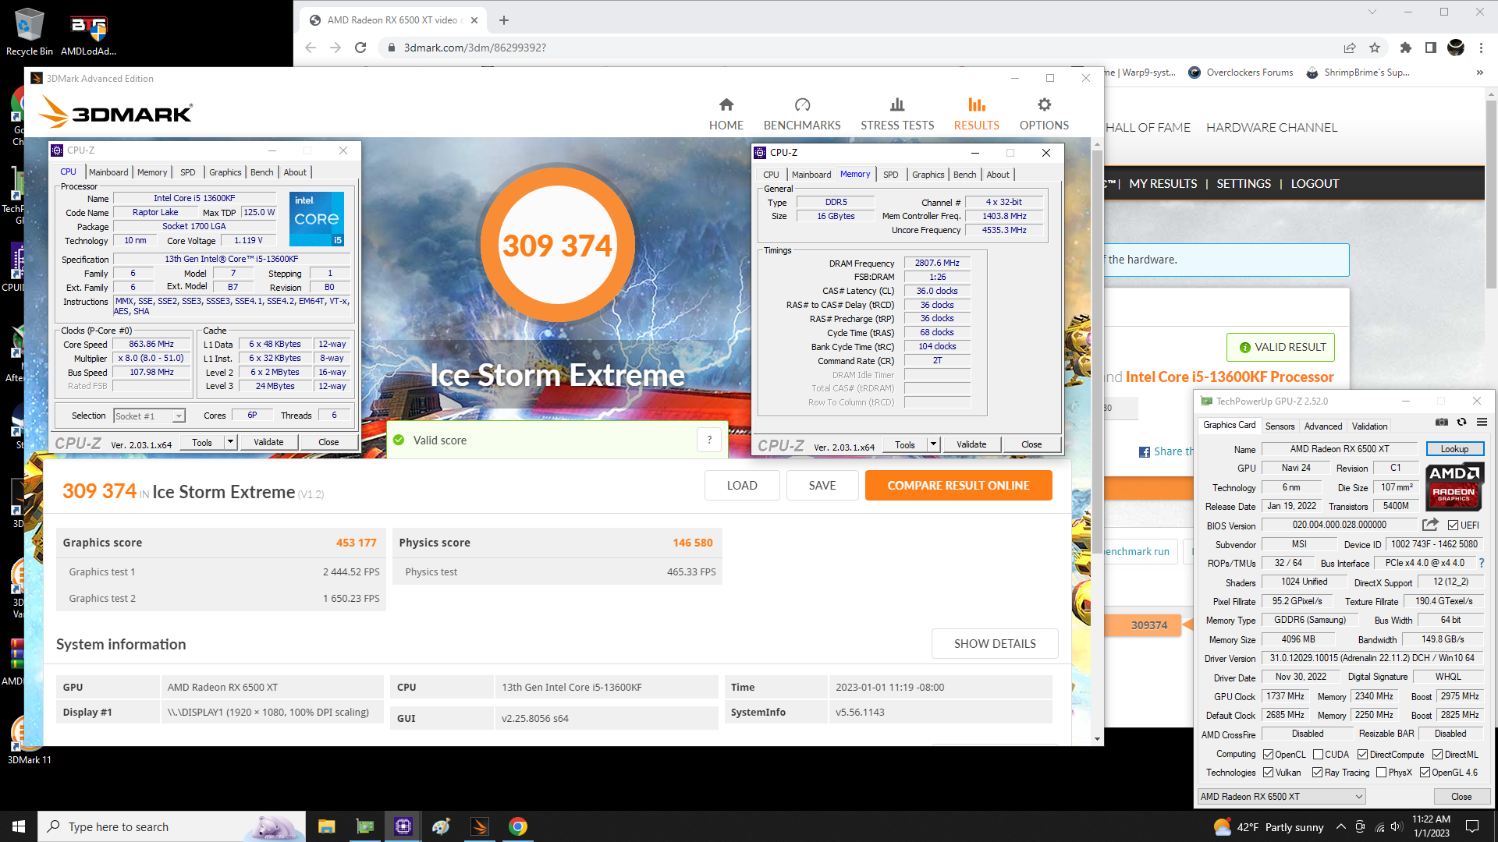Switch to SPD tab in right CPU-Z
The height and width of the screenshot is (842, 1498).
[x=890, y=175]
